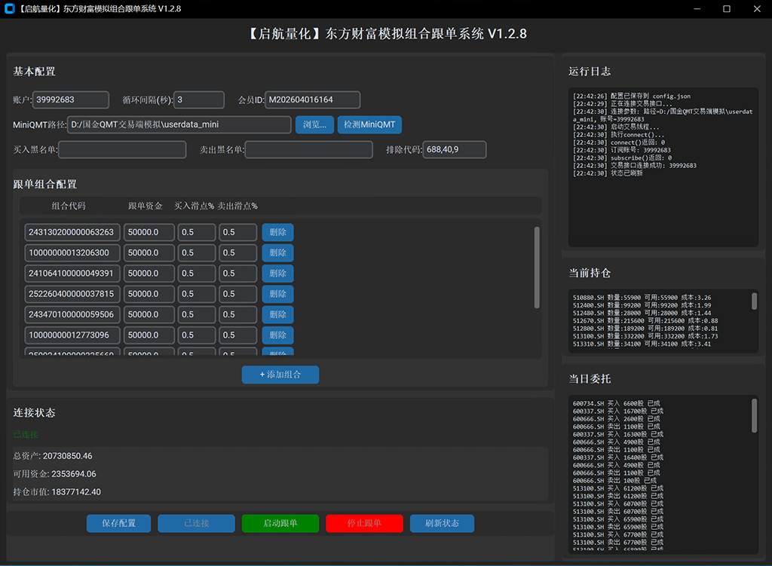Screen dimensions: 772x566
Task: Delete combo row 243130200000063263
Action: (x=277, y=232)
